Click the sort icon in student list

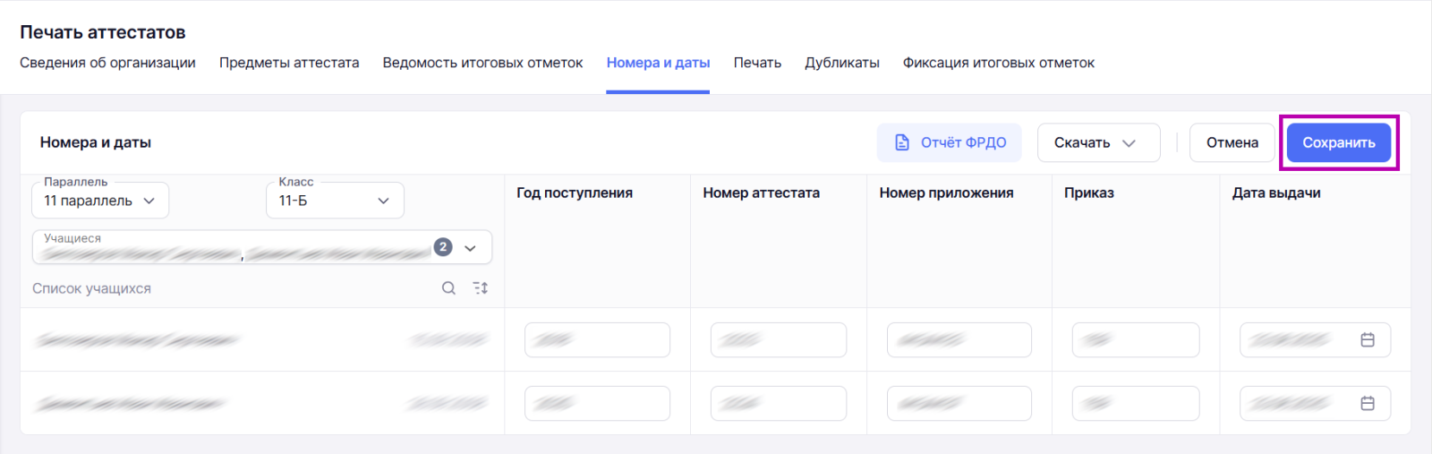[x=481, y=288]
